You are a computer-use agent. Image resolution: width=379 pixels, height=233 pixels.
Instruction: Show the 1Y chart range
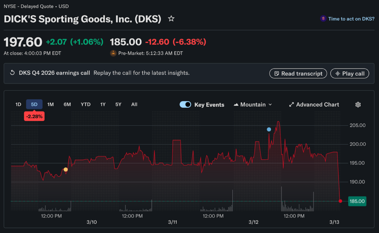(x=103, y=104)
